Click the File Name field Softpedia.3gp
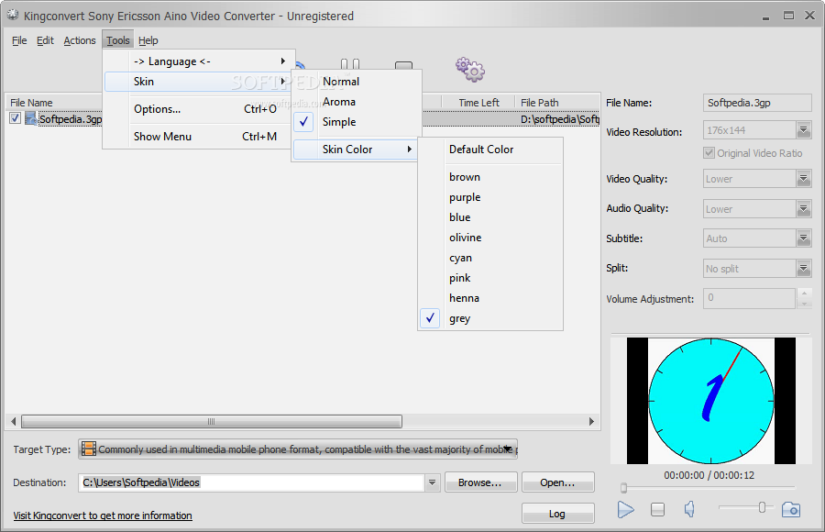The width and height of the screenshot is (825, 532). (x=757, y=103)
